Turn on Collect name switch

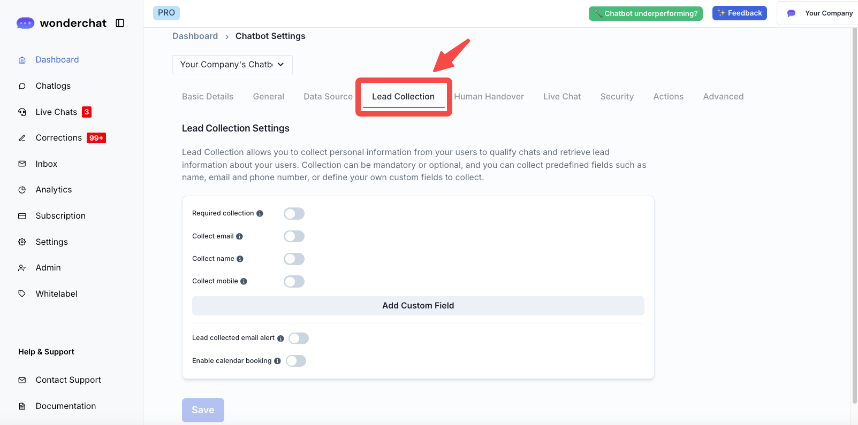tap(294, 259)
